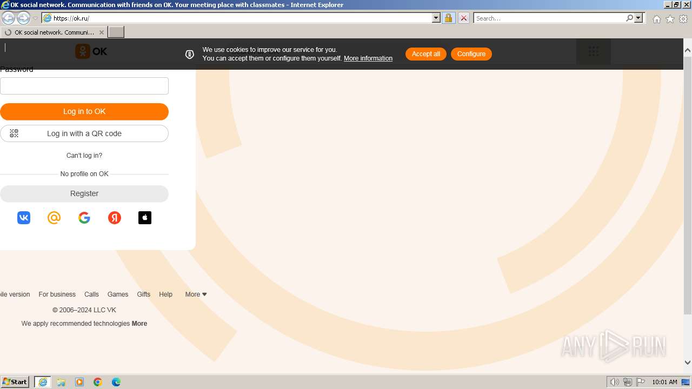Click the search magnifier icon
This screenshot has width=692, height=389.
coord(629,18)
